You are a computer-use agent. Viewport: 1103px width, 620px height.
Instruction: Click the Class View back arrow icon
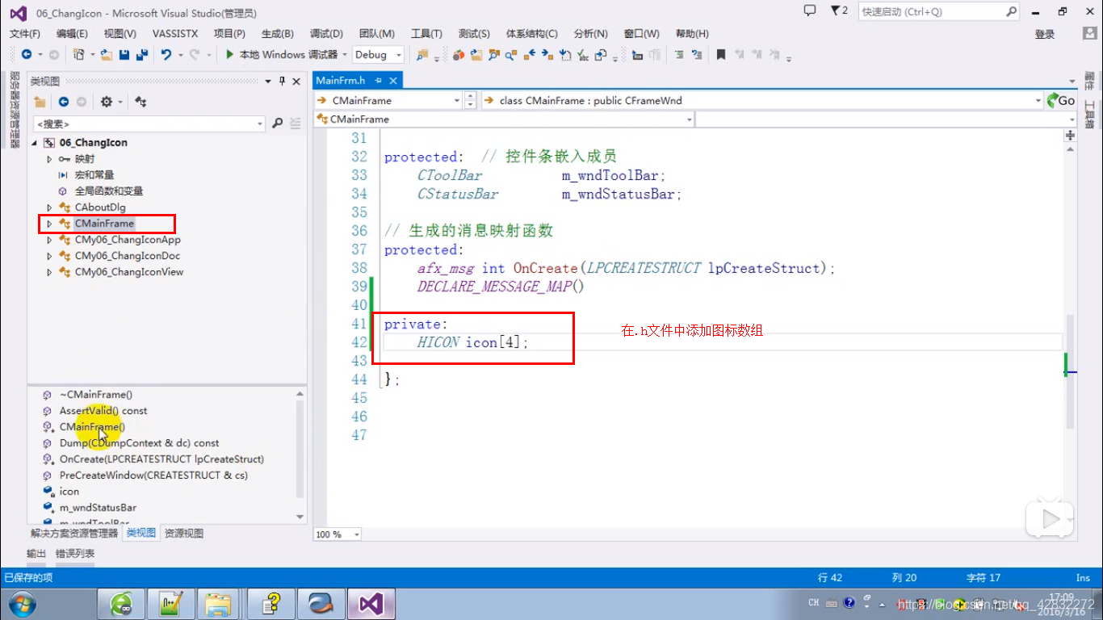[x=64, y=102]
